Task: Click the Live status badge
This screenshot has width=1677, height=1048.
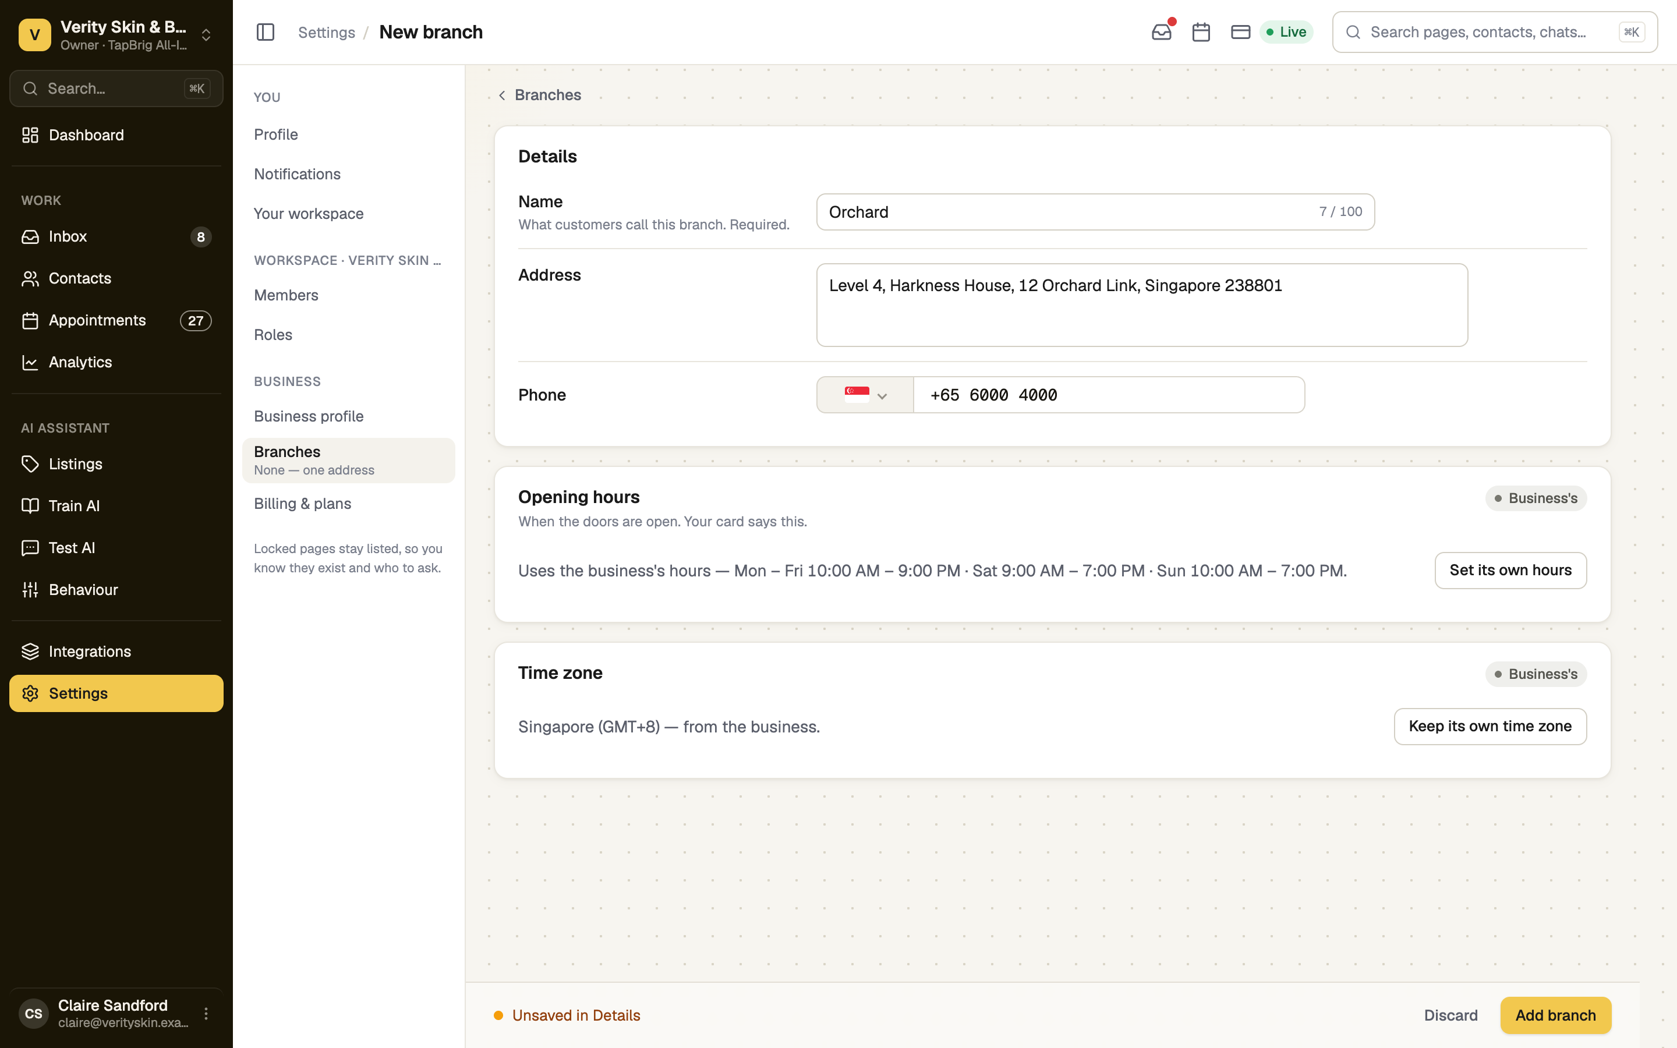Action: [1286, 32]
